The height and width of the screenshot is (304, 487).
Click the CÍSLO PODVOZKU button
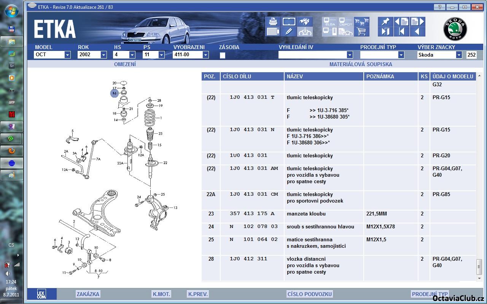(309, 294)
